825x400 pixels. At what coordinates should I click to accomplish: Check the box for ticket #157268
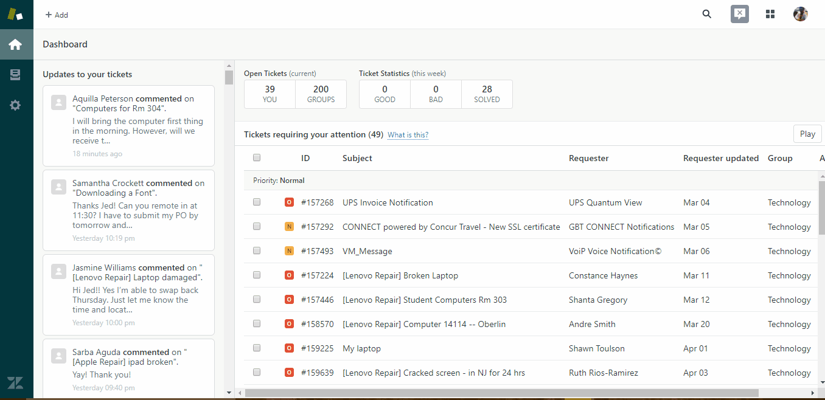257,202
